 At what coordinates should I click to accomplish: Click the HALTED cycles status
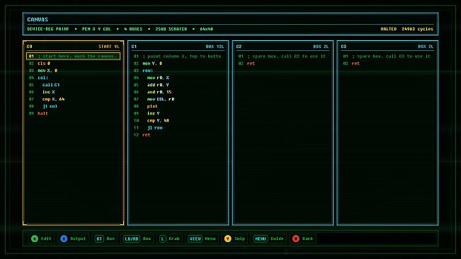(x=407, y=29)
